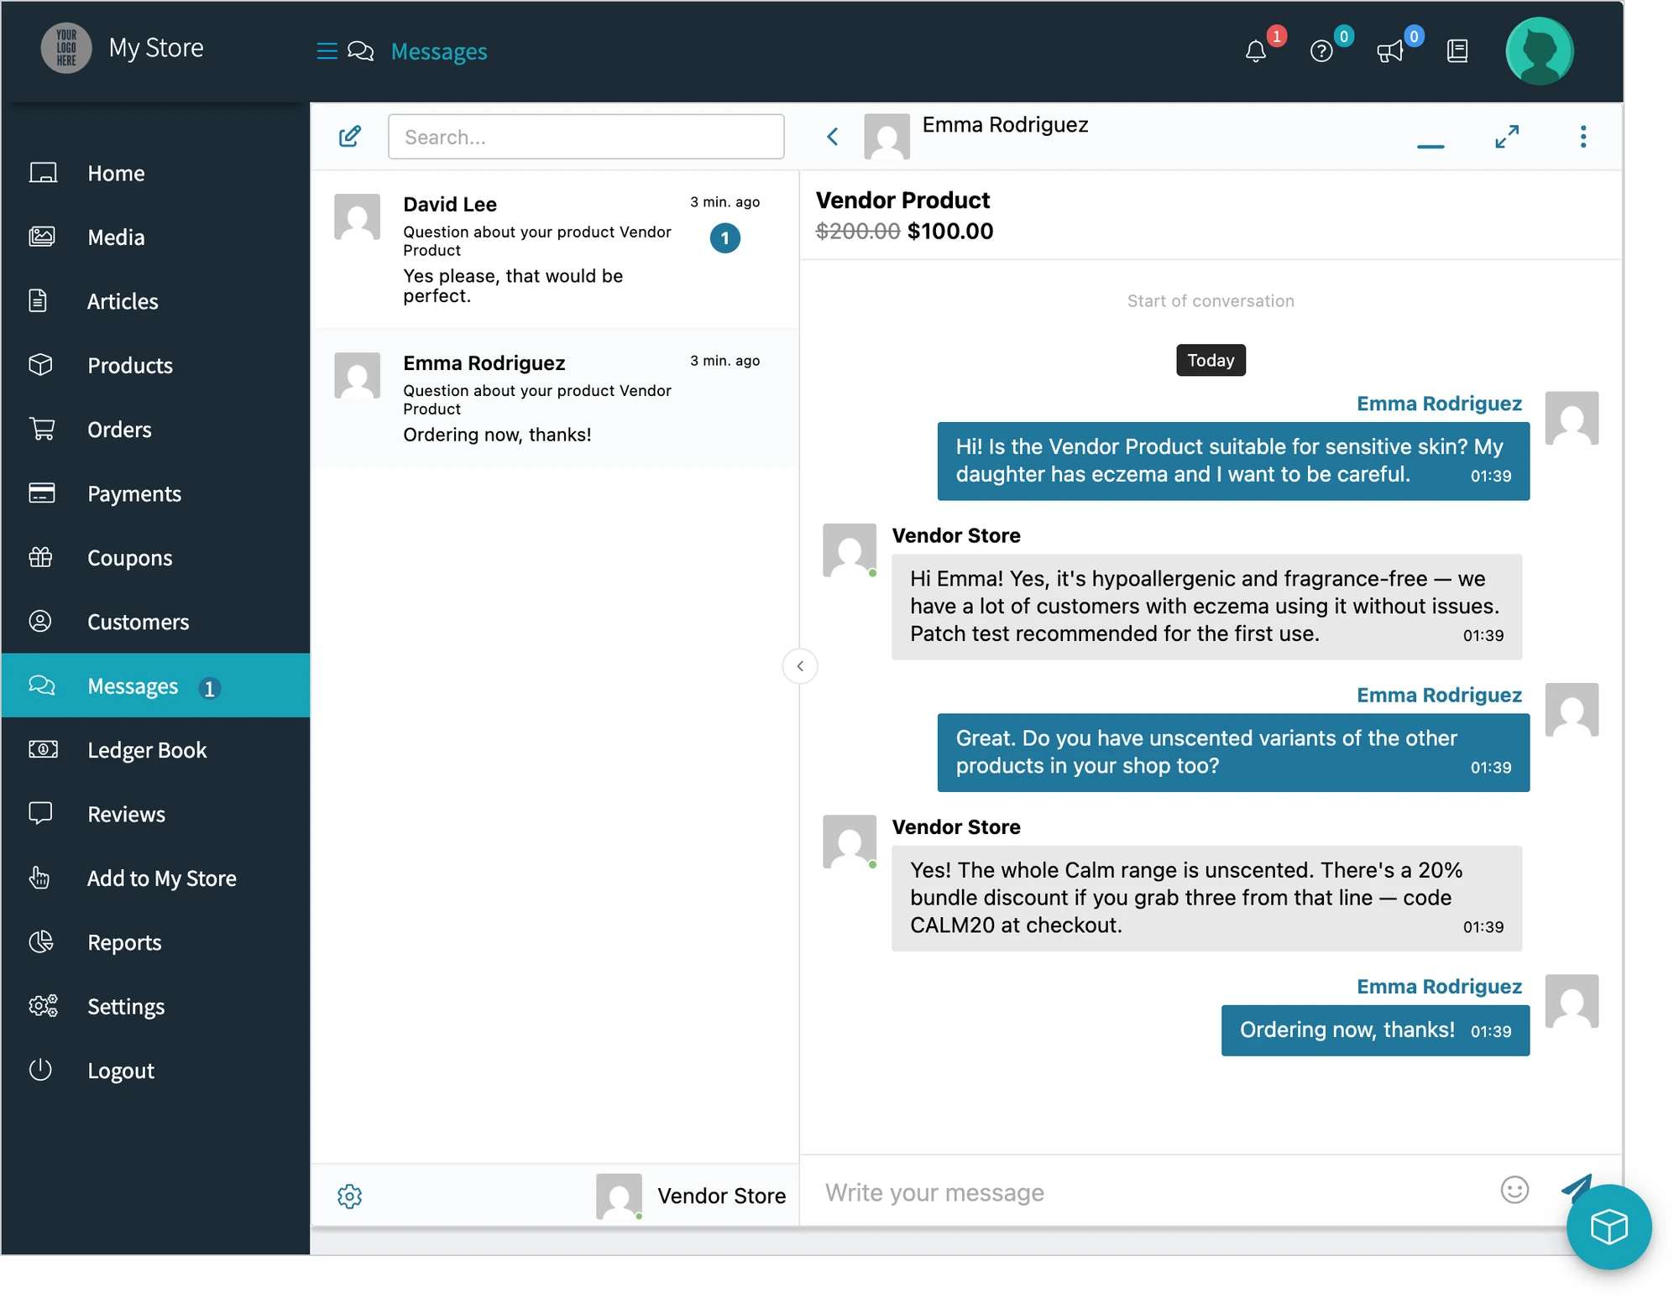
Task: Open the notifications bell icon
Action: click(x=1255, y=51)
